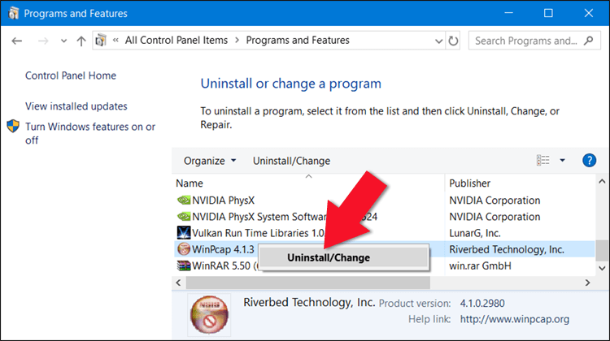This screenshot has width=610, height=341.
Task: Click the Vulkan Run Time Libraries icon
Action: (x=184, y=233)
